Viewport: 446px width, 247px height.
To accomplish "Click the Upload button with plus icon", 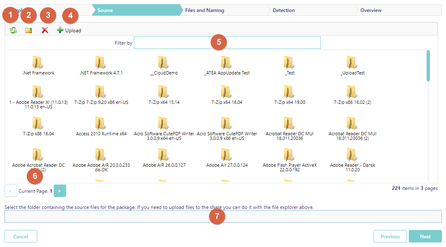I will tap(69, 30).
